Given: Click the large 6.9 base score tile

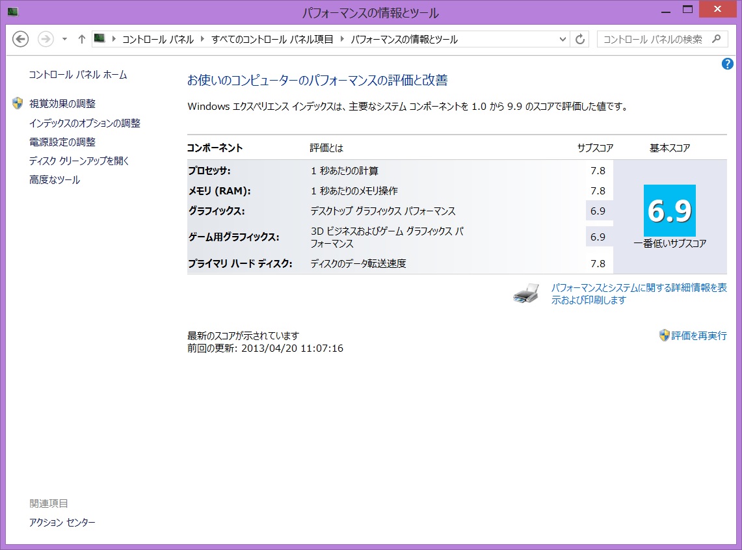Looking at the screenshot, I should click(x=670, y=211).
